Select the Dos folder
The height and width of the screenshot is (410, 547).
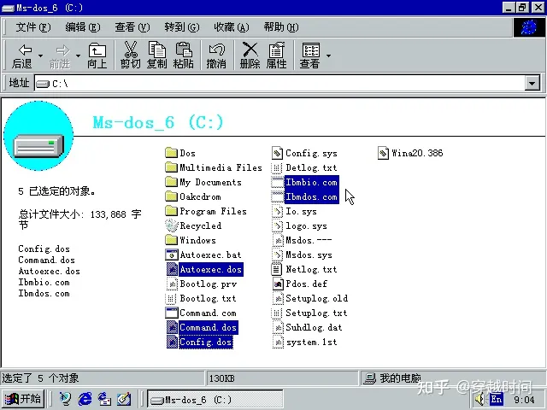tap(180, 153)
